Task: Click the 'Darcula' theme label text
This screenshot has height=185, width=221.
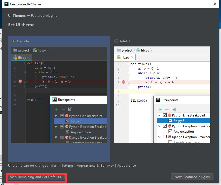Action: click(23, 41)
